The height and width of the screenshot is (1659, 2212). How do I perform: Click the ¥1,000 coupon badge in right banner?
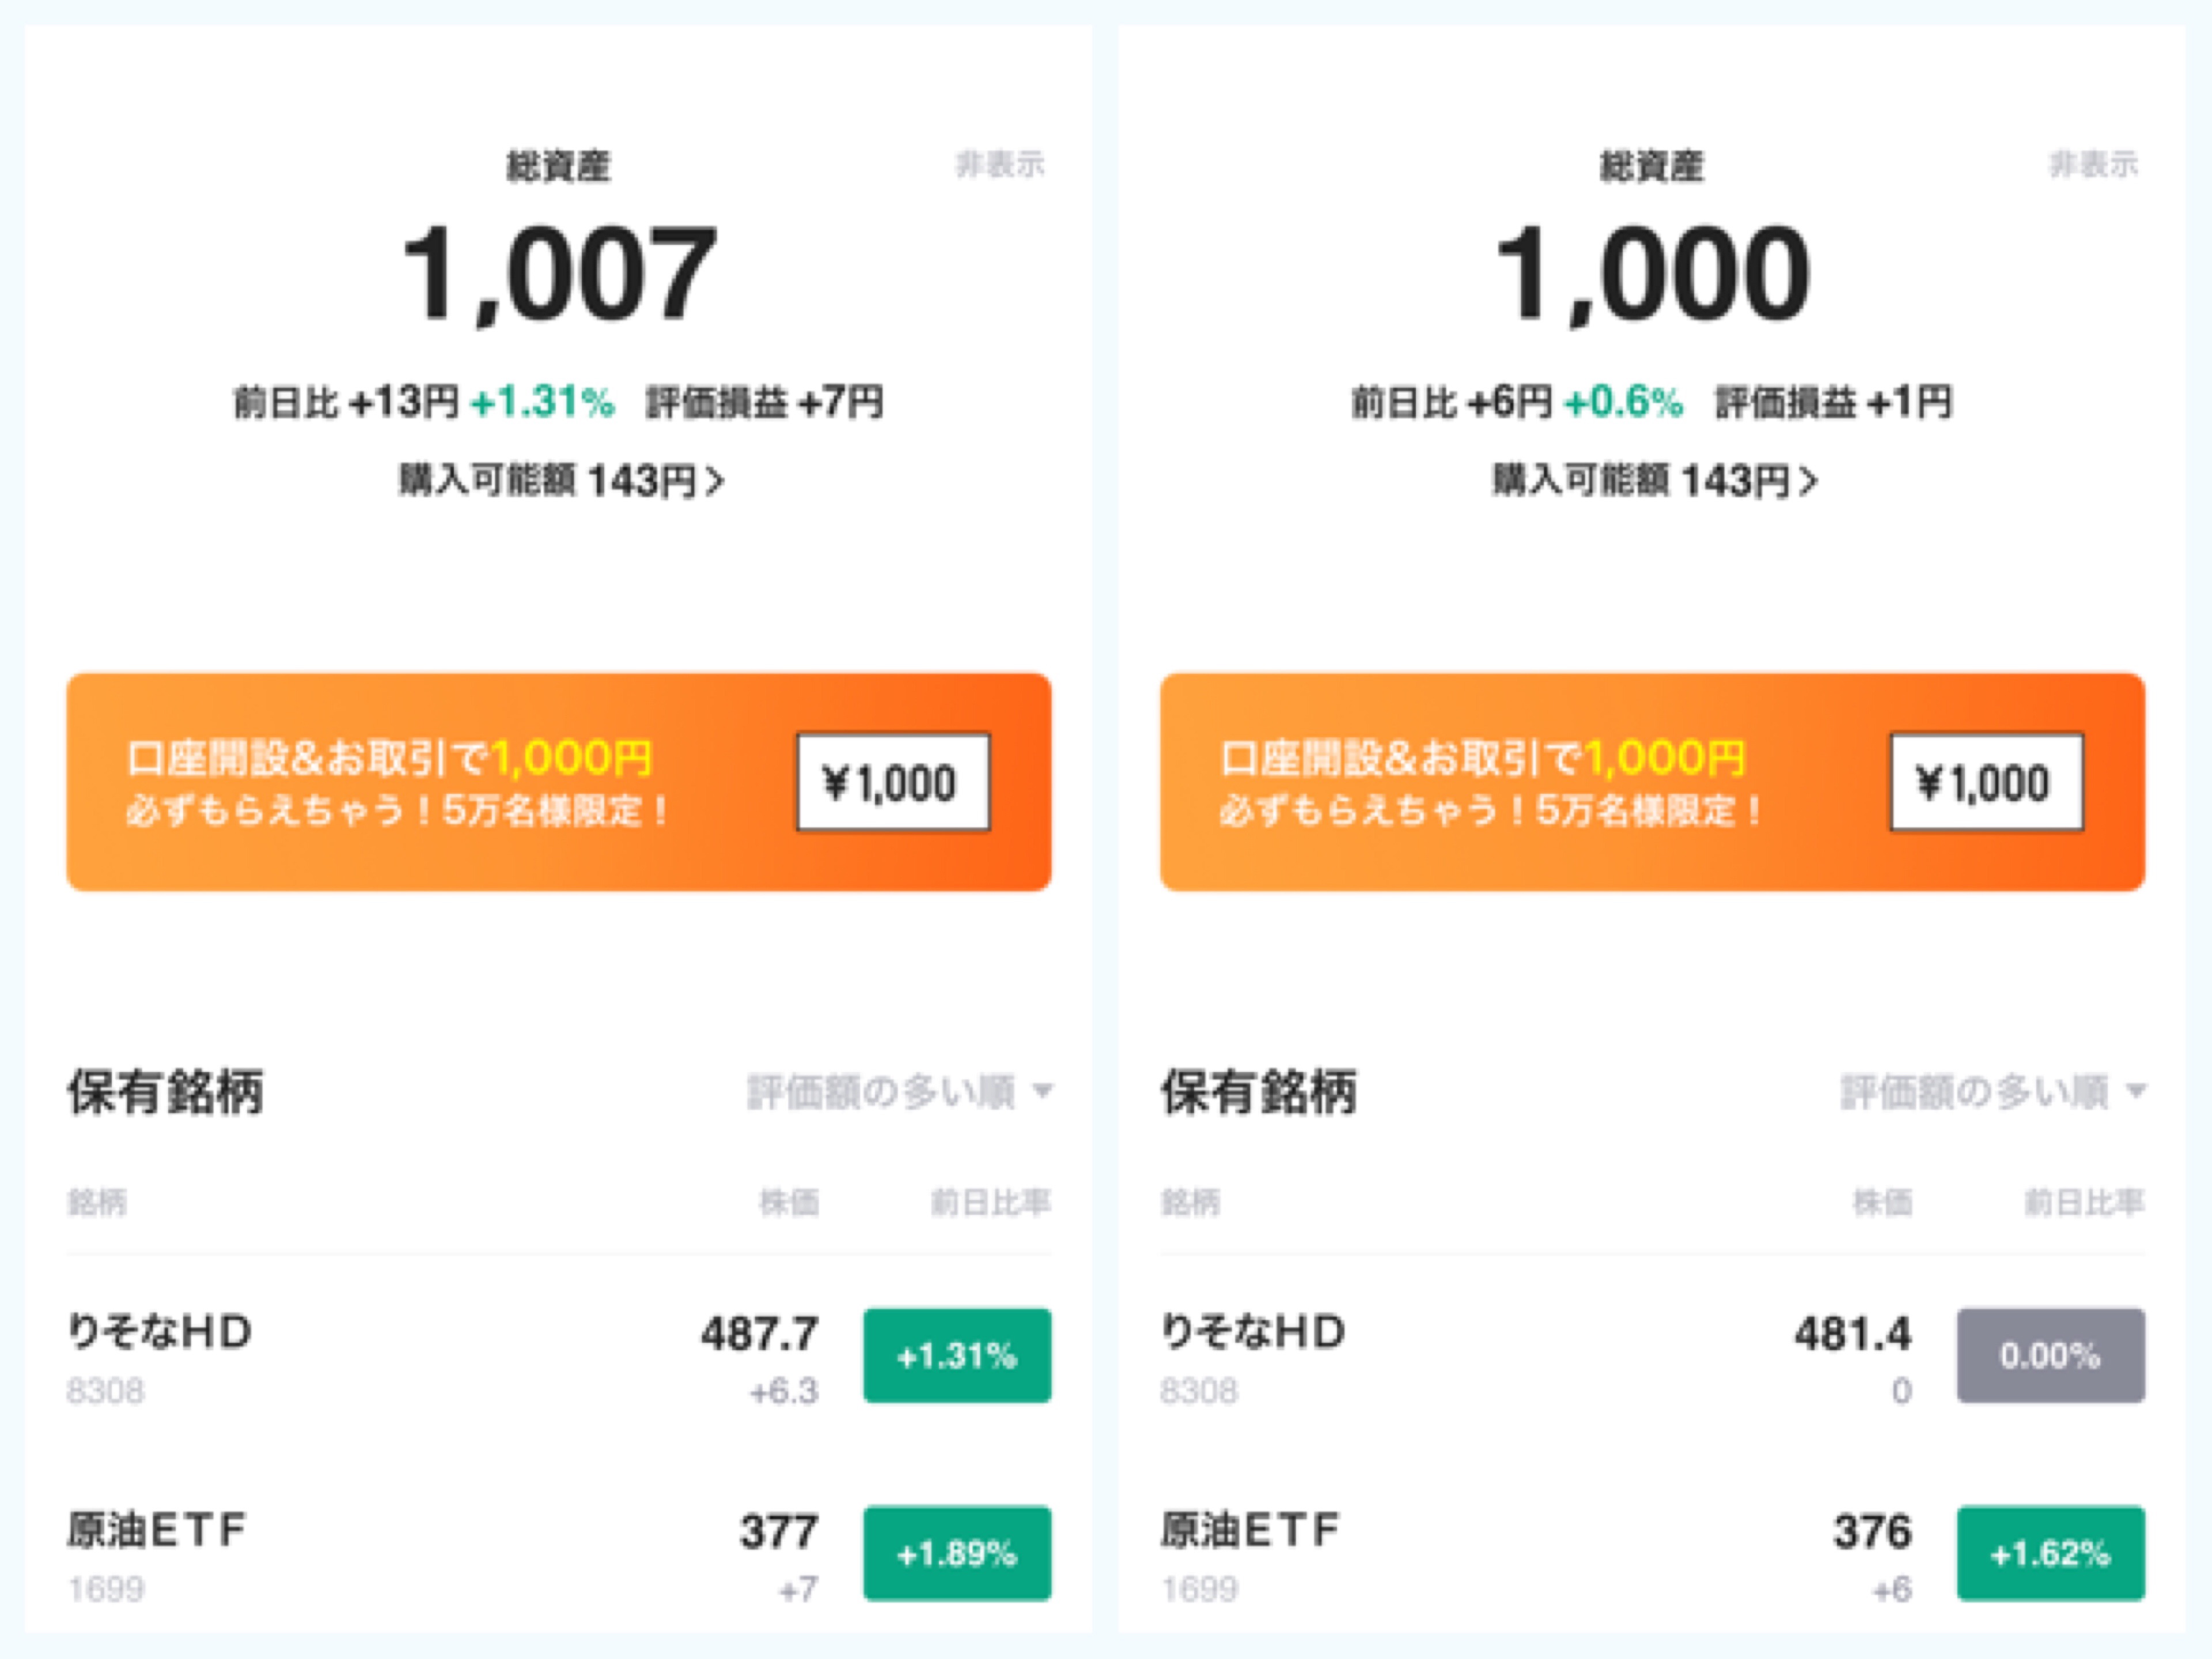(x=1986, y=782)
